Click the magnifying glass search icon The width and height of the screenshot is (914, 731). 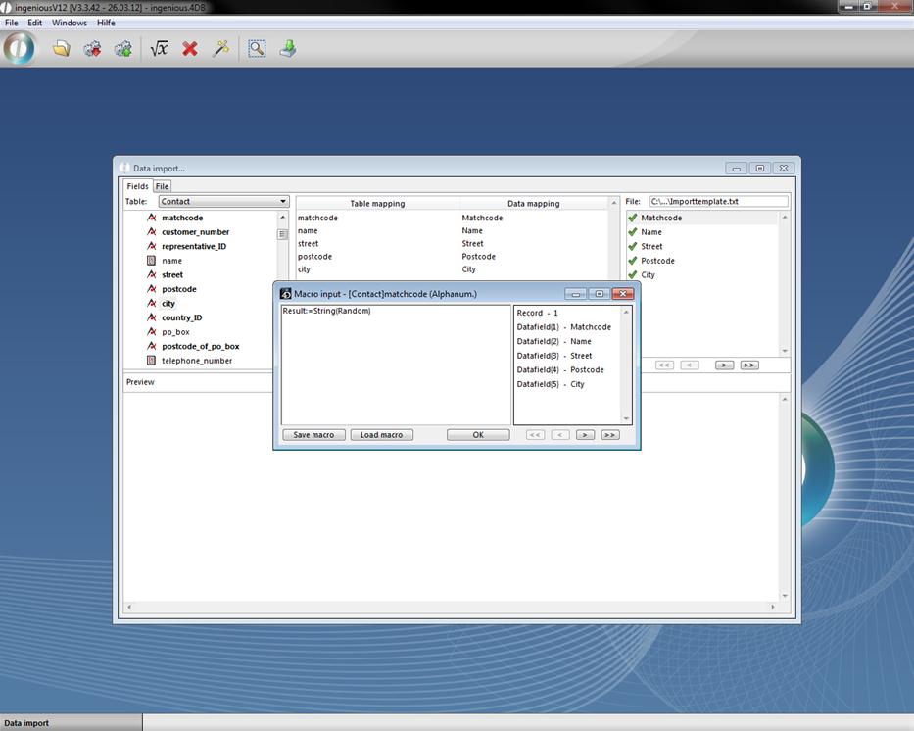(257, 48)
